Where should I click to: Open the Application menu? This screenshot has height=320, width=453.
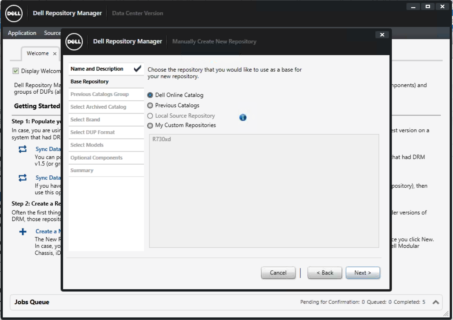[x=22, y=33]
